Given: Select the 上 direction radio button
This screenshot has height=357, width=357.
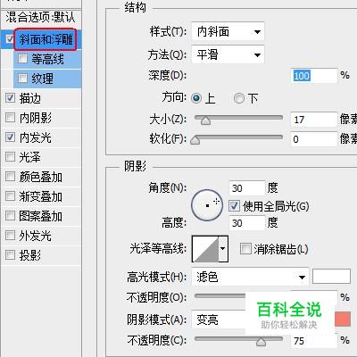Looking at the screenshot, I should (x=196, y=98).
